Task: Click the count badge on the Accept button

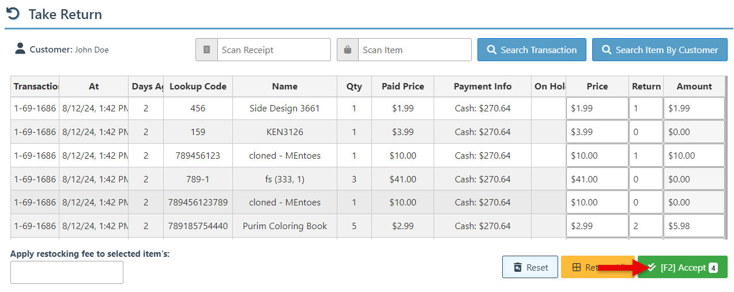Action: pos(713,267)
